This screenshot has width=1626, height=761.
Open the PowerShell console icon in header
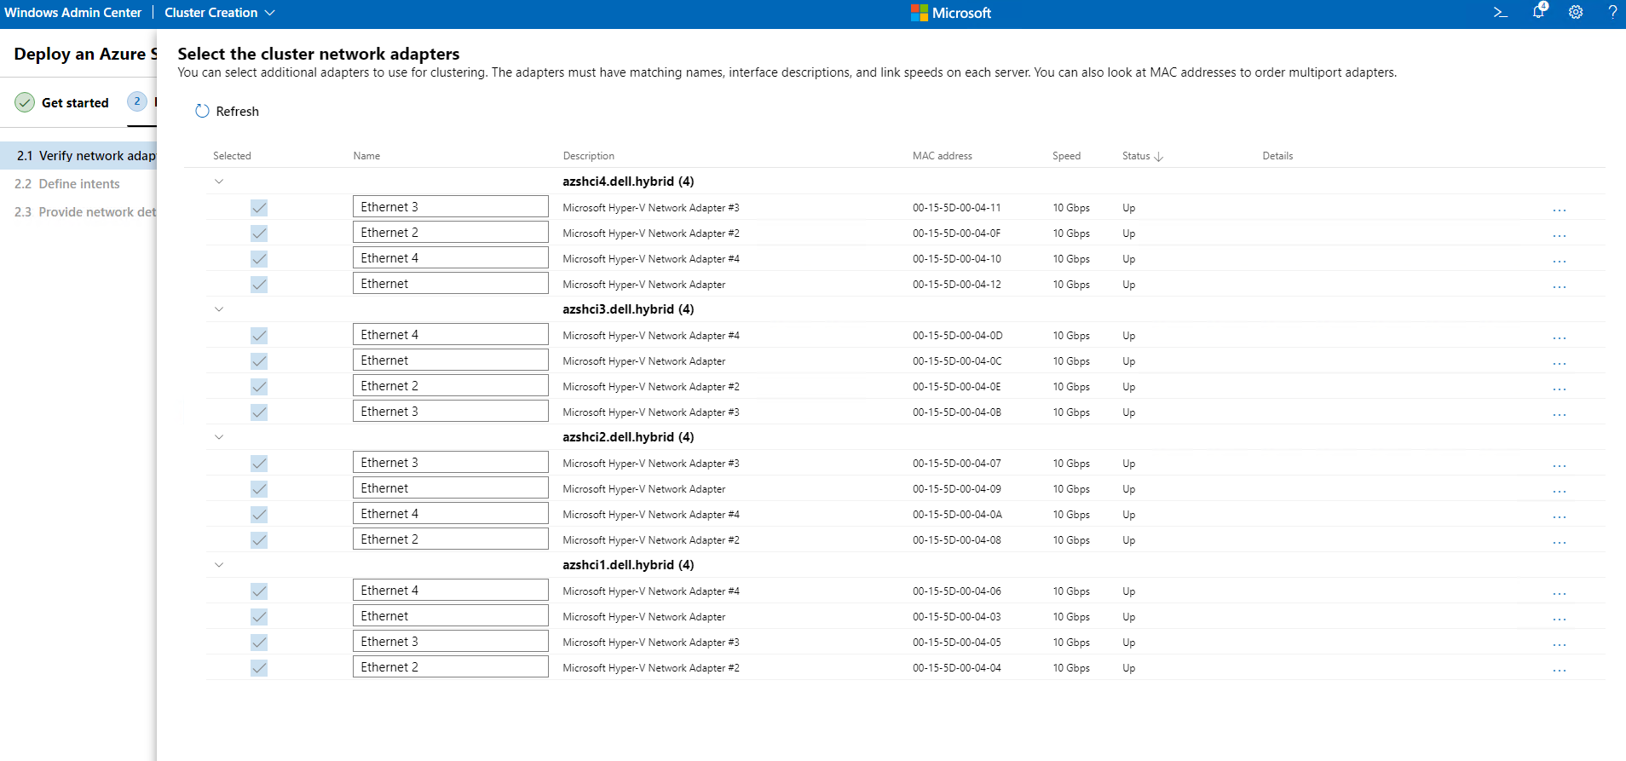tap(1501, 13)
